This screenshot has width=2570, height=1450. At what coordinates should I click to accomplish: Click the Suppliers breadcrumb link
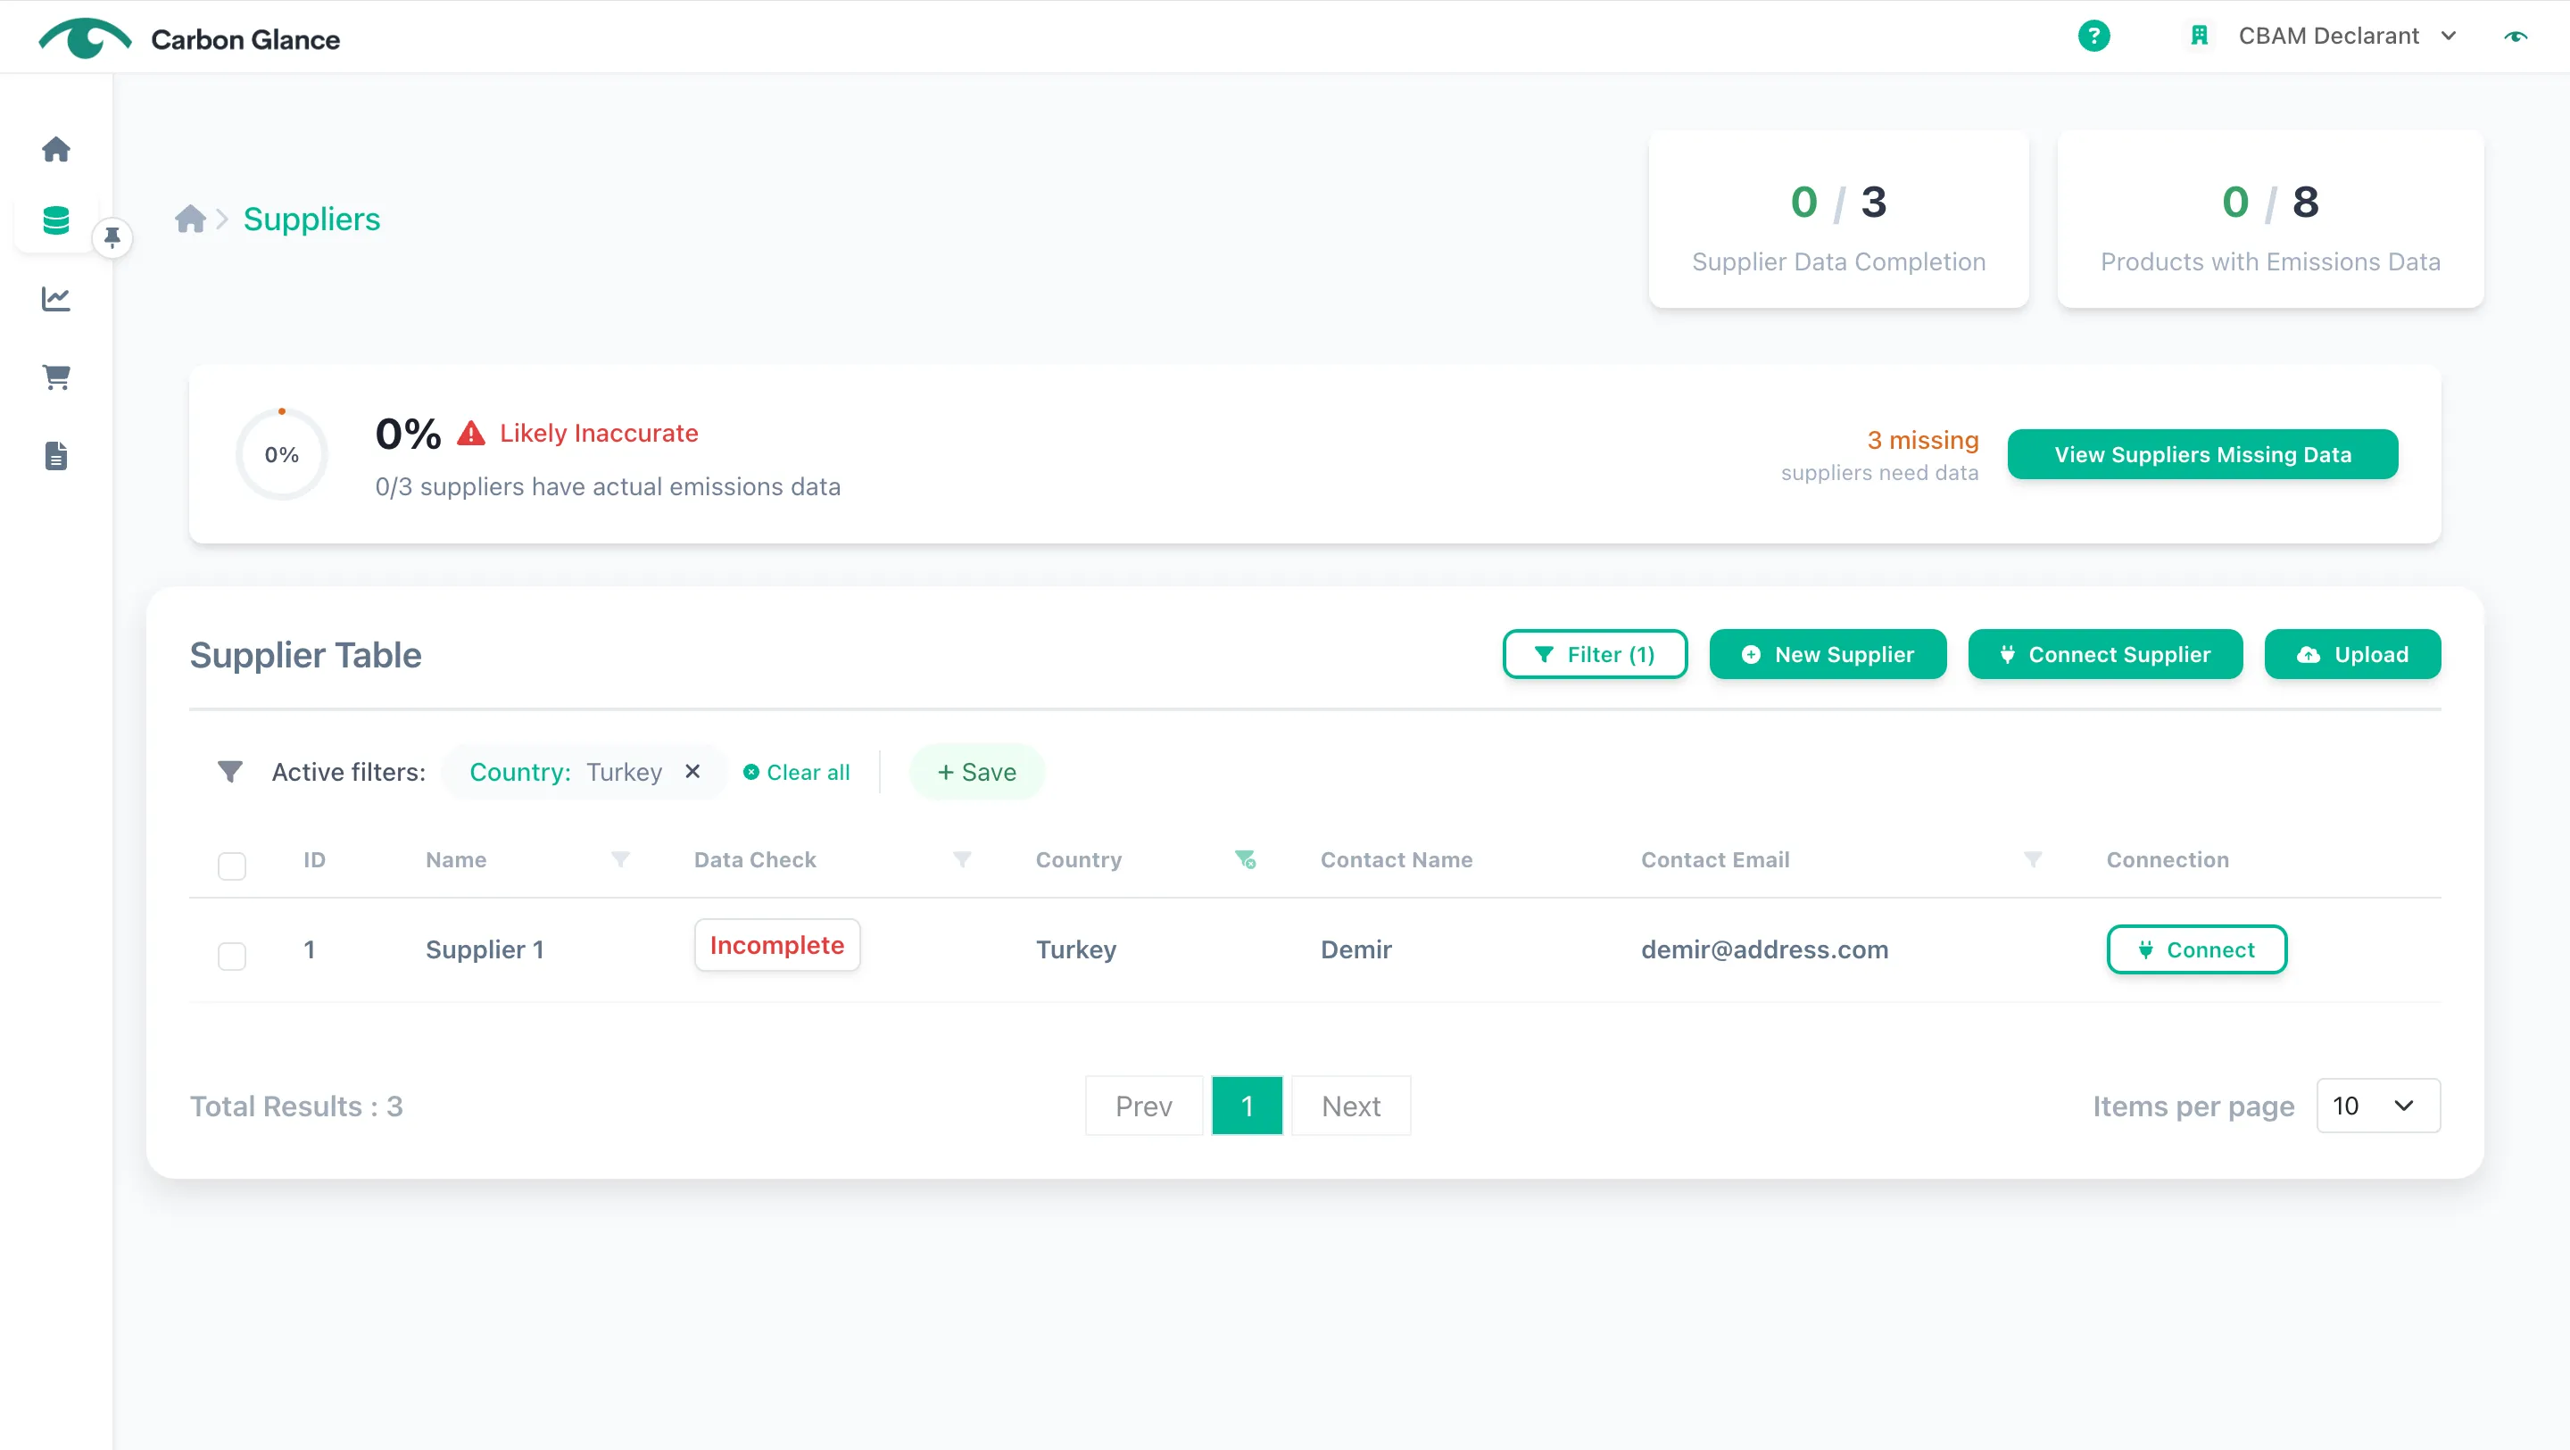pos(311,219)
